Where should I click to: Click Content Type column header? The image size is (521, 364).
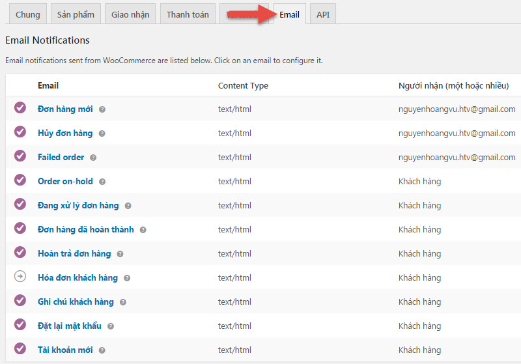[243, 86]
